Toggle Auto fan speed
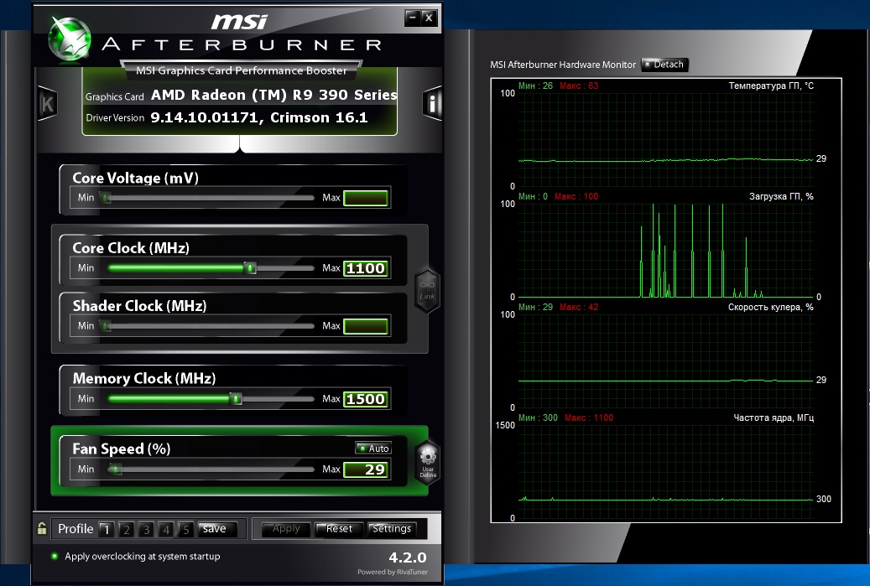 click(373, 448)
